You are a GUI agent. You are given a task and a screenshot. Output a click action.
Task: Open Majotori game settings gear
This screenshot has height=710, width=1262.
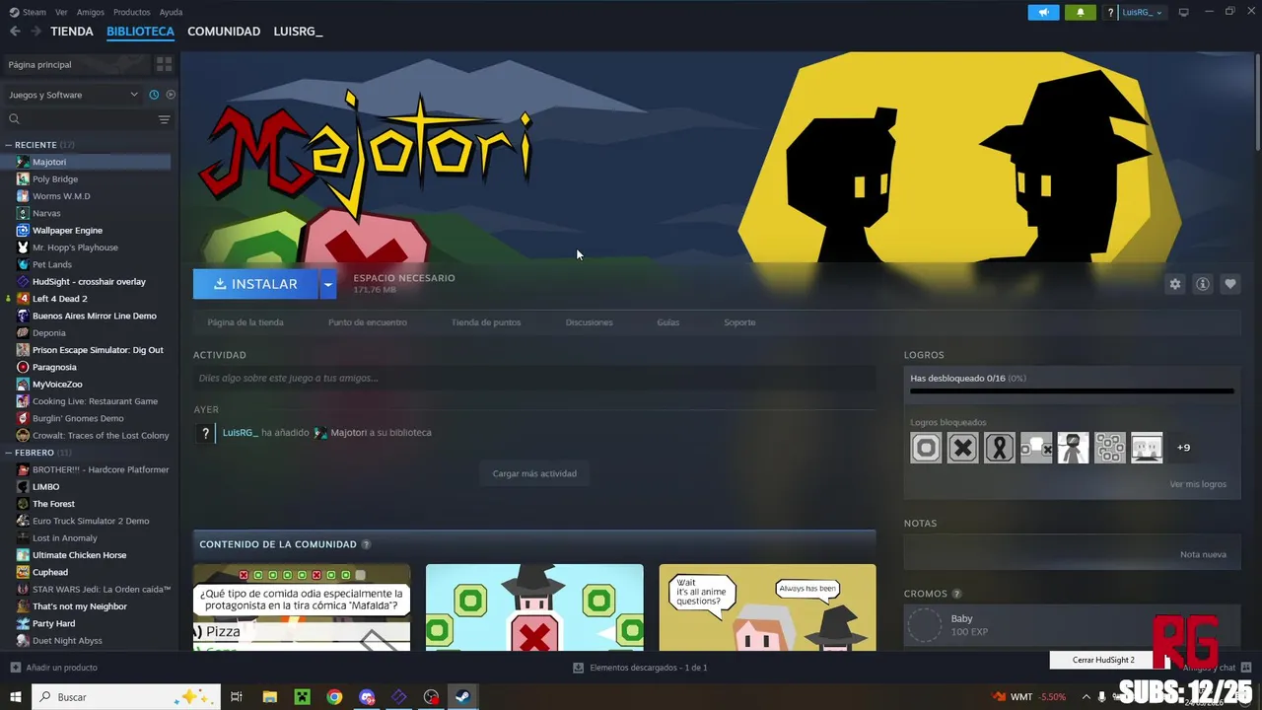click(x=1174, y=284)
